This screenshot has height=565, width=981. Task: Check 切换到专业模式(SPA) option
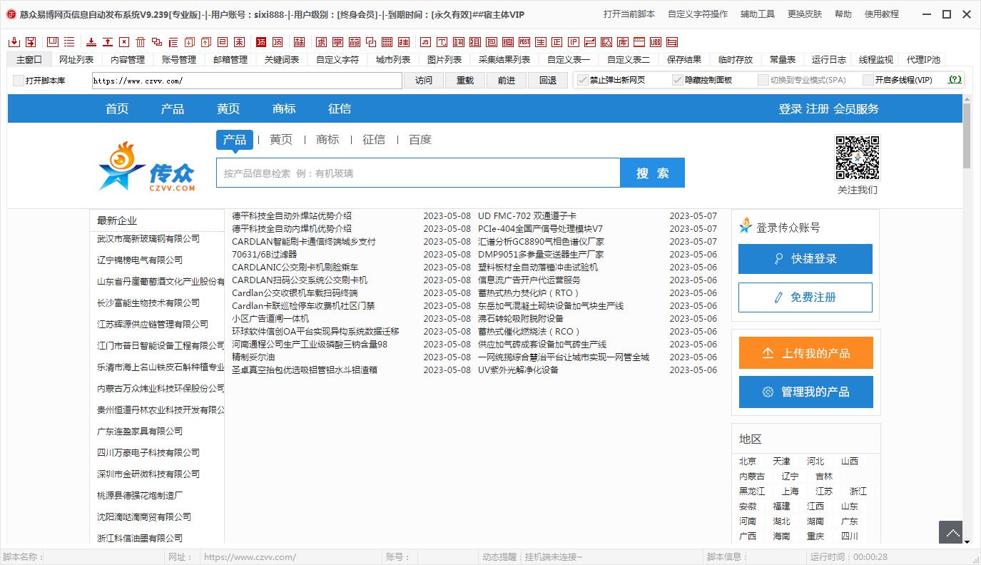coord(763,80)
